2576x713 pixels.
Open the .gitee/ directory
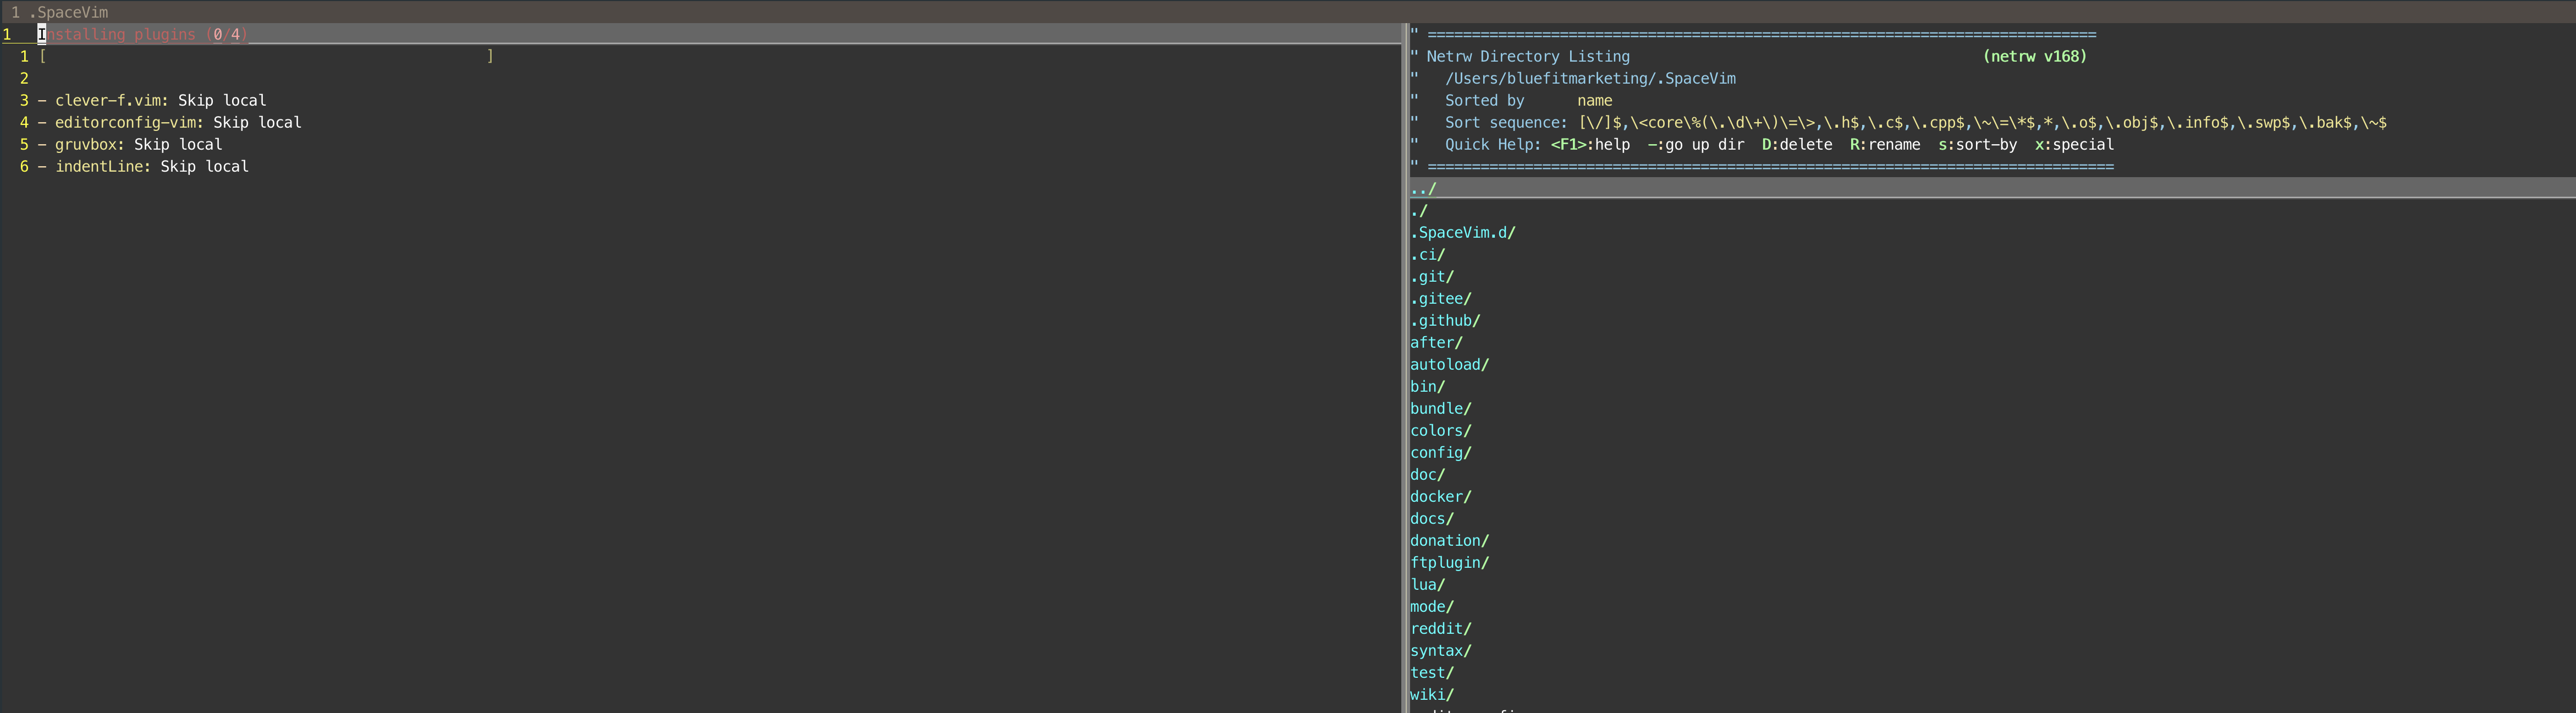click(x=1441, y=298)
